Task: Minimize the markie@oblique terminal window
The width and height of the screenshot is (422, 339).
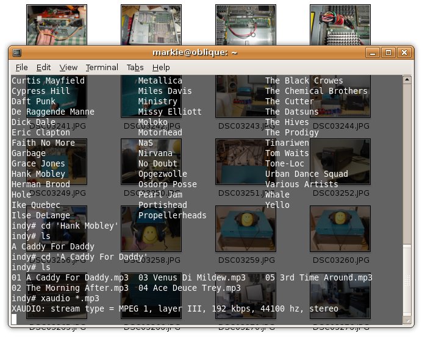Action: 373,52
